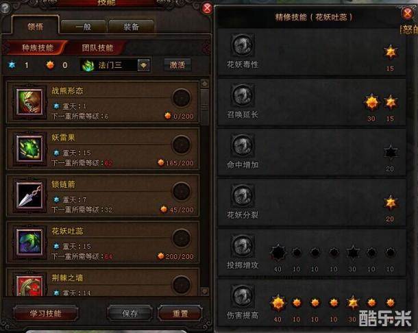Click the help question mark icon

coord(5,8)
